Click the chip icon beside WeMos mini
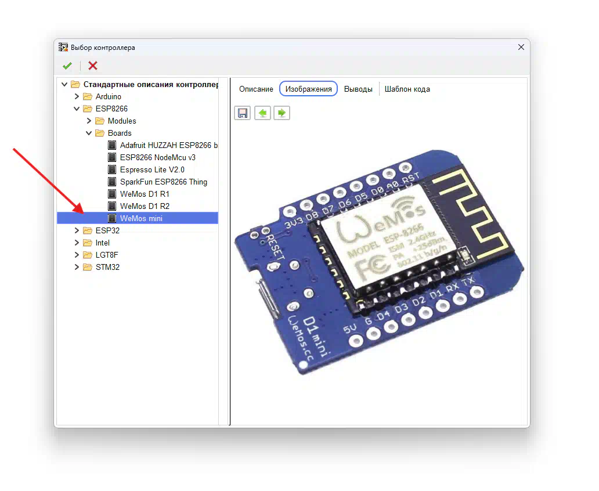The width and height of the screenshot is (599, 491). pos(112,218)
